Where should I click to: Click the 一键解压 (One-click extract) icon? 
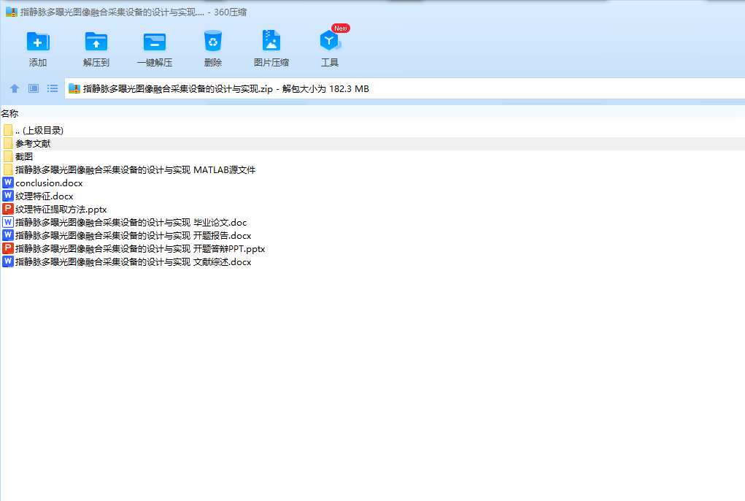[155, 42]
